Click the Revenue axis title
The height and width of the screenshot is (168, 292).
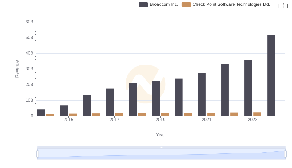coord(17,69)
